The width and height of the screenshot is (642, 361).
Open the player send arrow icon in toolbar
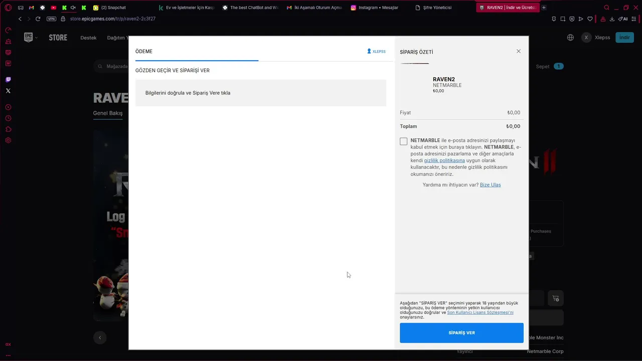[581, 19]
